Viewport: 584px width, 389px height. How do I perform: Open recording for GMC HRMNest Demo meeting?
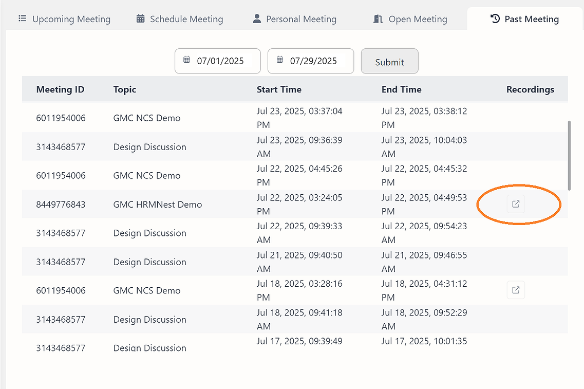tap(516, 204)
